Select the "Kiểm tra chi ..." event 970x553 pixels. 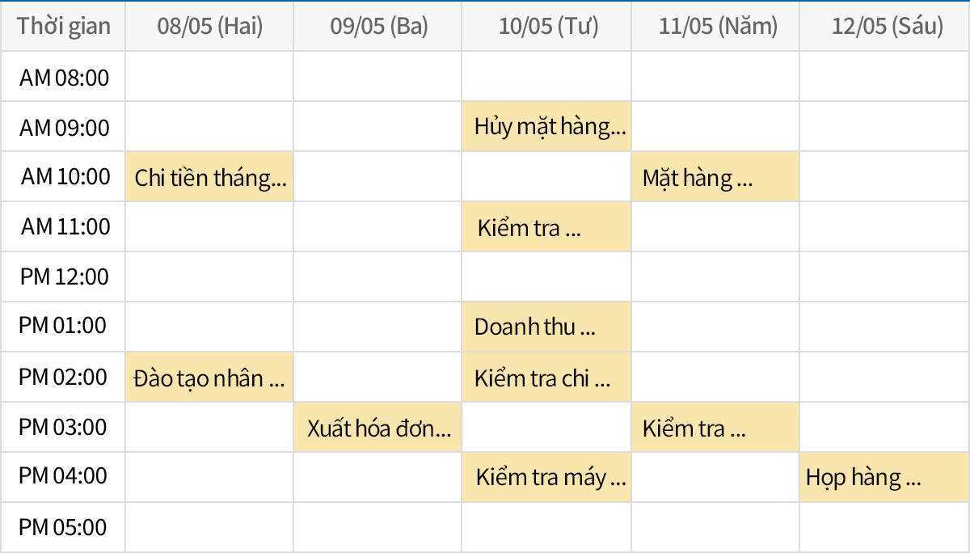click(546, 378)
